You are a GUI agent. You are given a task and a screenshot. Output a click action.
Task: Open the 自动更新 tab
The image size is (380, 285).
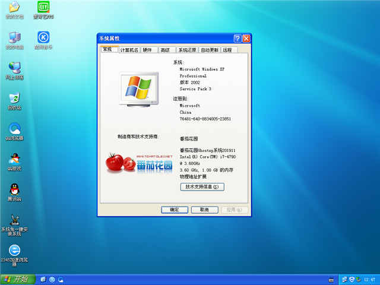point(210,50)
